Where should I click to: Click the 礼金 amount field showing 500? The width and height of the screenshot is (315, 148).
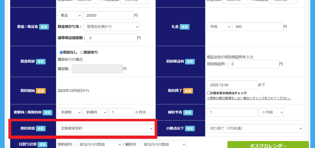[257, 27]
